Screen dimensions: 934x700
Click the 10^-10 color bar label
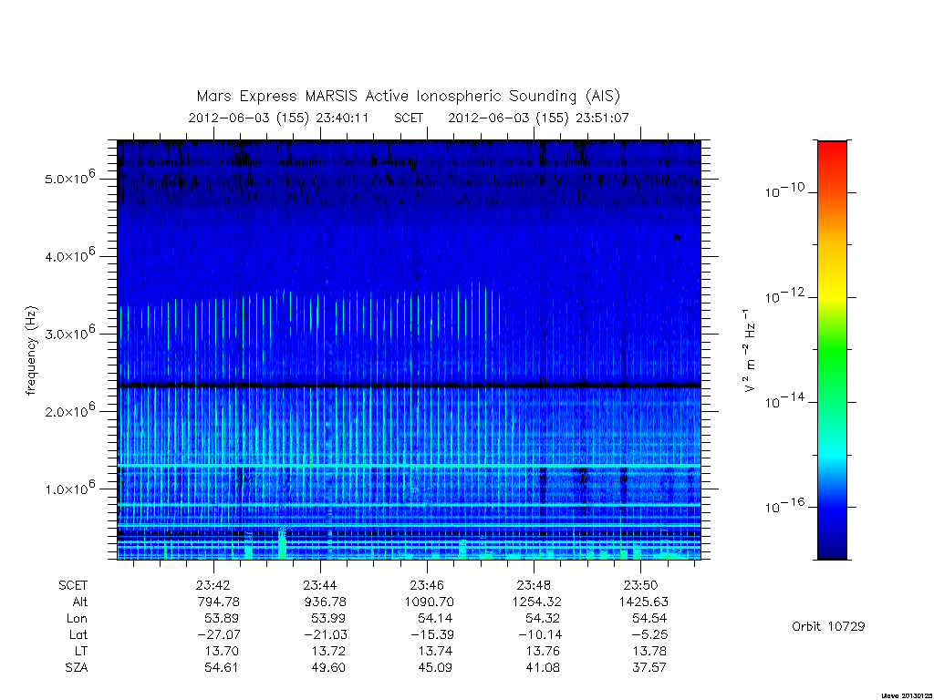coord(784,190)
